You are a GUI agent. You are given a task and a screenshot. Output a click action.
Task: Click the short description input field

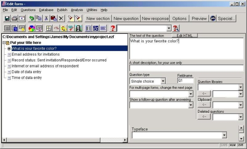click(x=186, y=68)
